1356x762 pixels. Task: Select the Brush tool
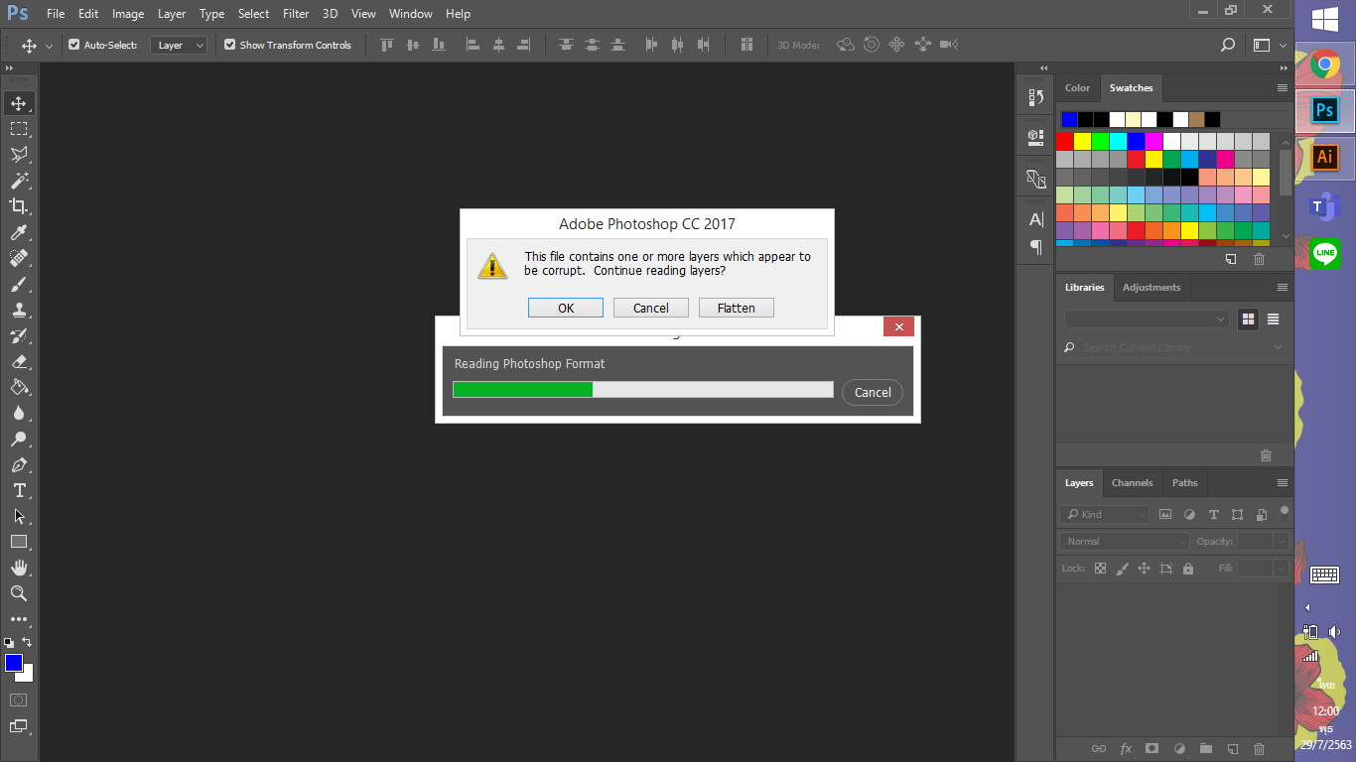(19, 284)
